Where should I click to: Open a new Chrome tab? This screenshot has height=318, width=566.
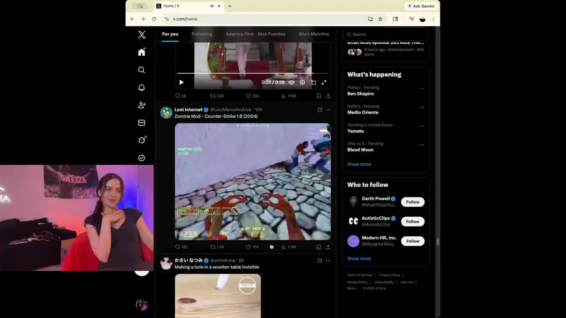pyautogui.click(x=229, y=6)
